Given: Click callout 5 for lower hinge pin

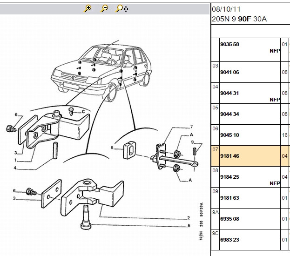Looking at the screenshot, I should click(189, 226).
